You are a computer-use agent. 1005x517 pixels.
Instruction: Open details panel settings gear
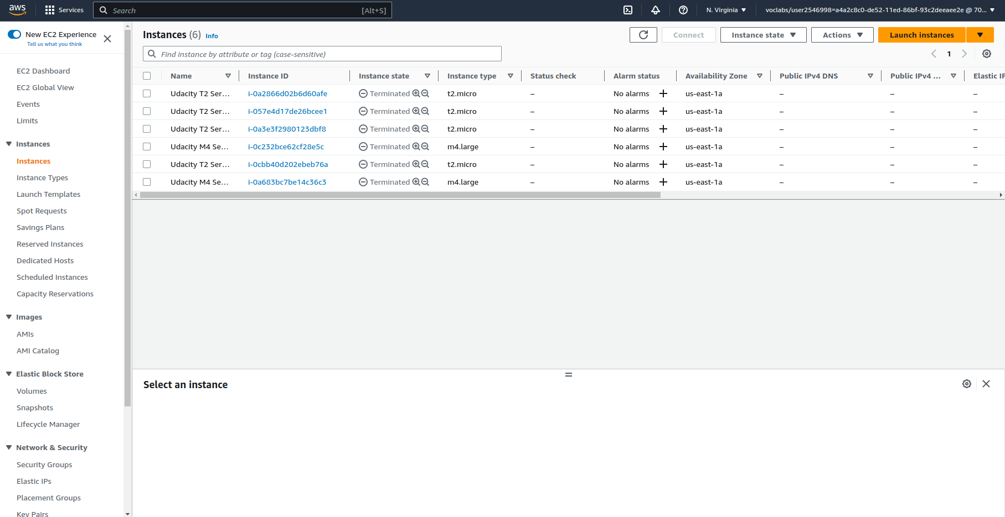point(967,384)
